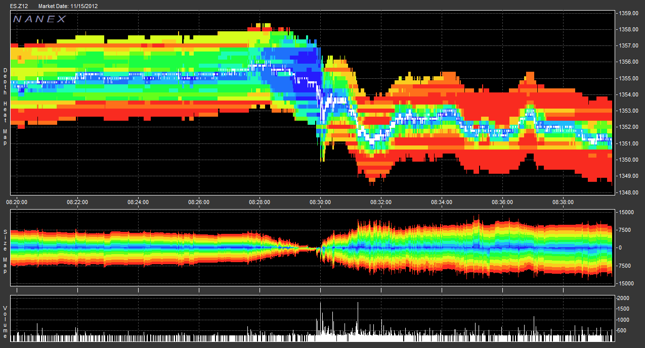Click the 08:34:00 time axis label
This screenshot has height=348, width=645.
[441, 202]
